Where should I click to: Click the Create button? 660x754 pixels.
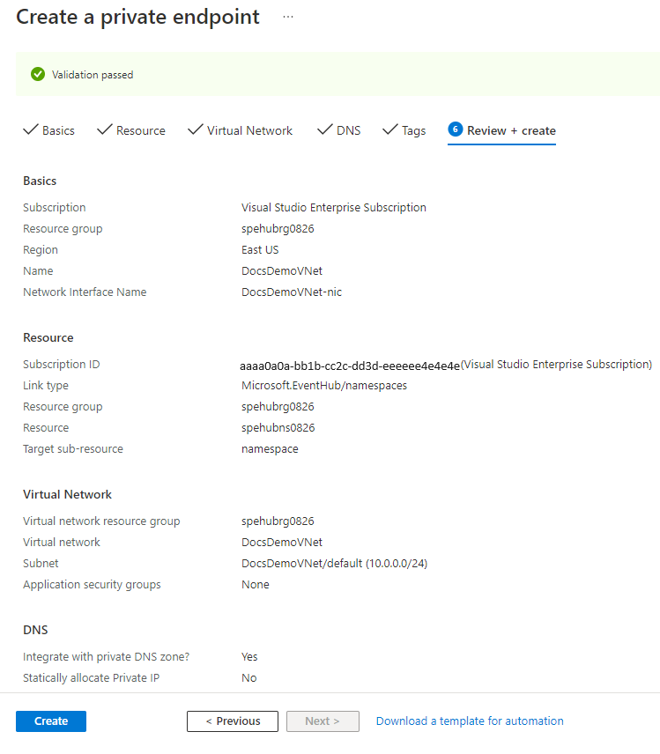[50, 721]
